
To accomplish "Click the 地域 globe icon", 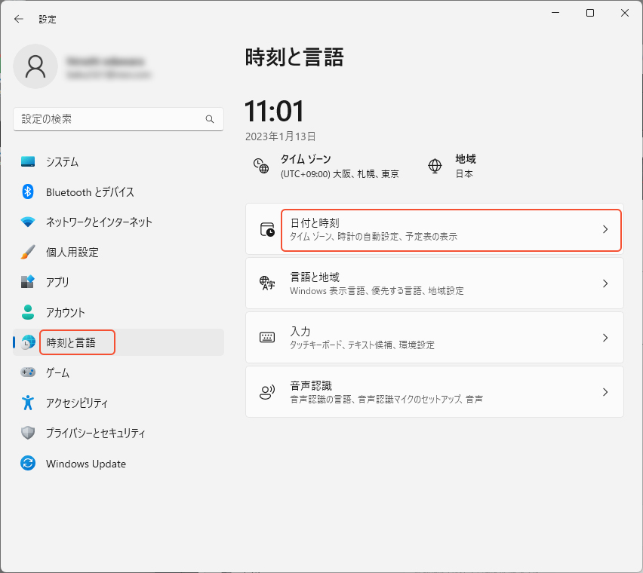I will point(435,166).
